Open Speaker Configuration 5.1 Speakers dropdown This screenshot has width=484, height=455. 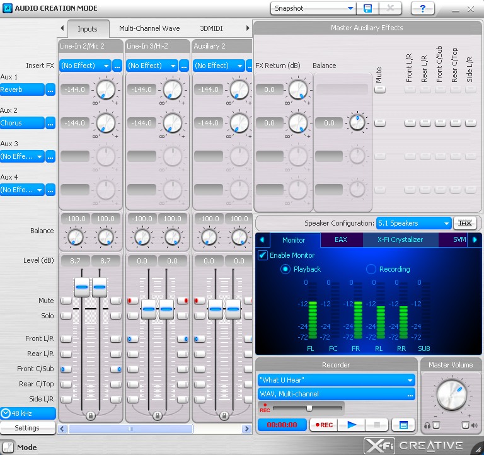(413, 223)
